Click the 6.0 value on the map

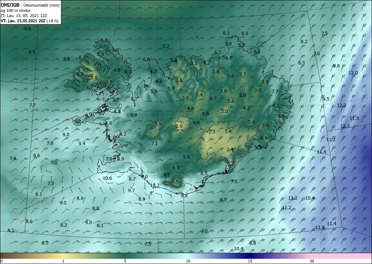click(146, 59)
